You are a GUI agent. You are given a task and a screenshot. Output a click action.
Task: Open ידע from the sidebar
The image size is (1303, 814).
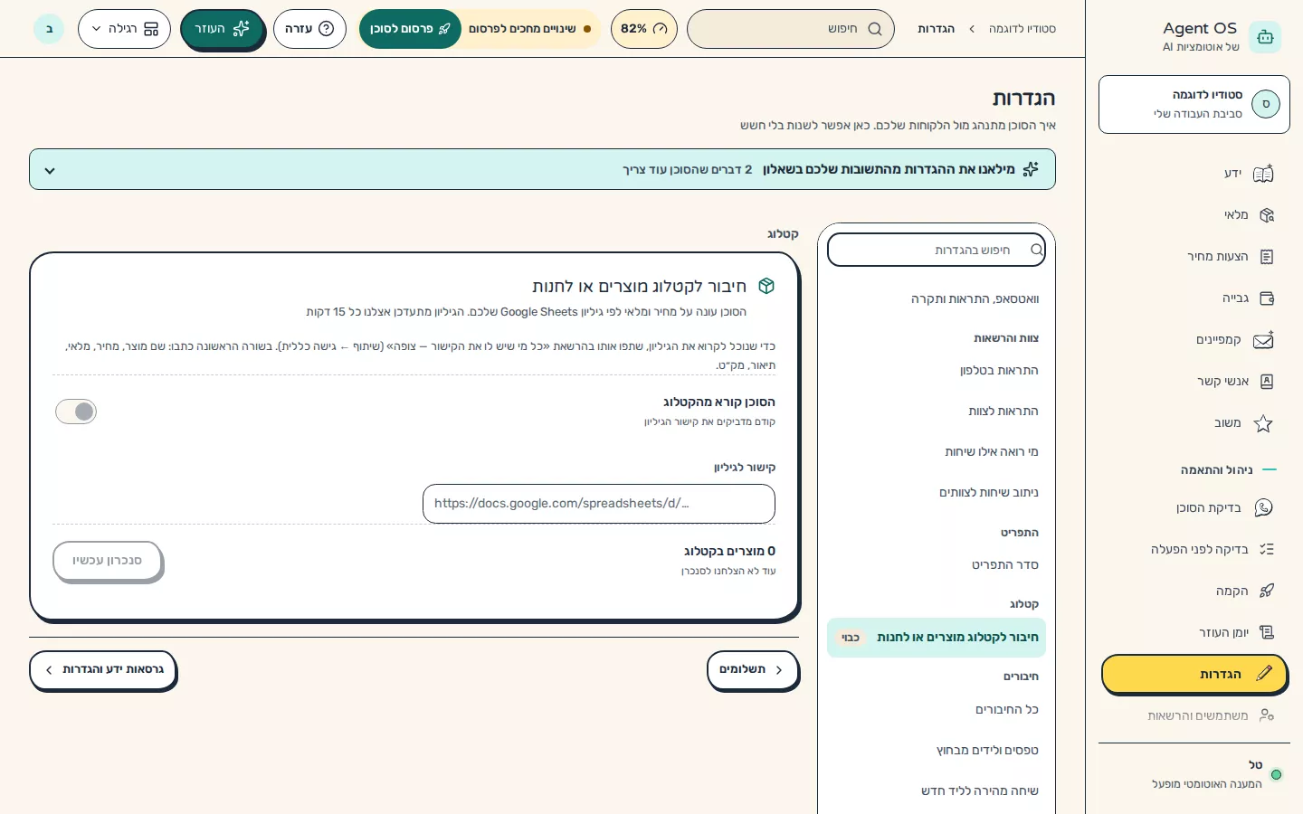1194,174
